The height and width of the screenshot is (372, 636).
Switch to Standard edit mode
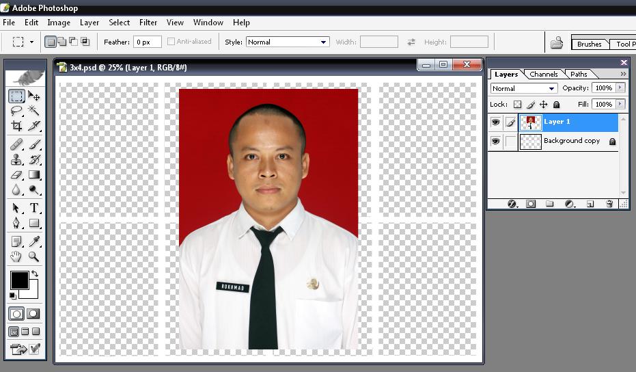(16, 313)
